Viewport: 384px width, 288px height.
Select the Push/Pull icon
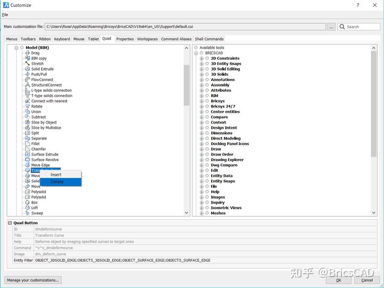point(27,74)
